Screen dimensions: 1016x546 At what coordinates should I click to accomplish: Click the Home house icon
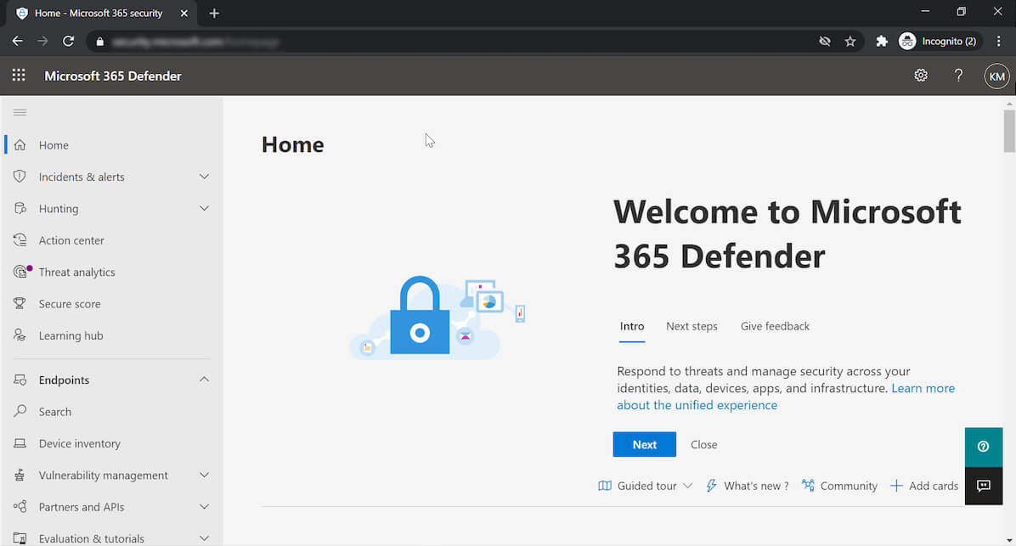coord(20,145)
